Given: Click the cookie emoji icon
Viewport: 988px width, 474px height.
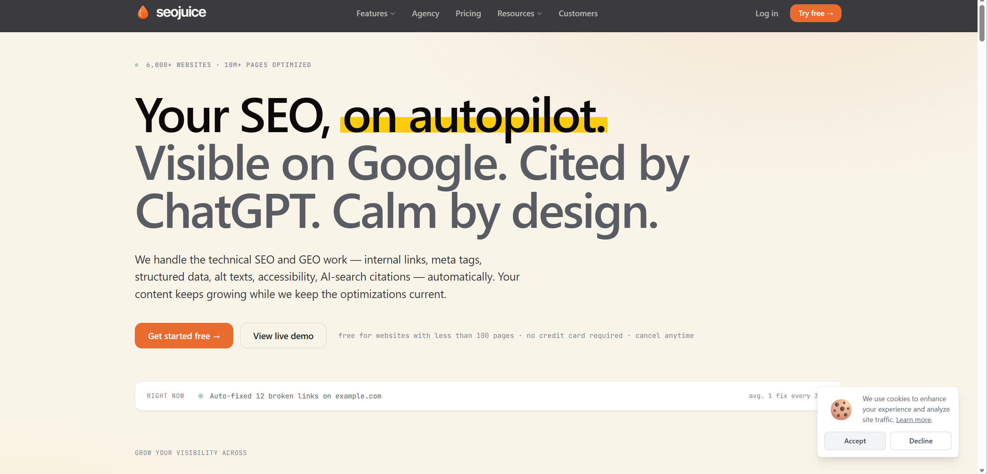Looking at the screenshot, I should (841, 409).
